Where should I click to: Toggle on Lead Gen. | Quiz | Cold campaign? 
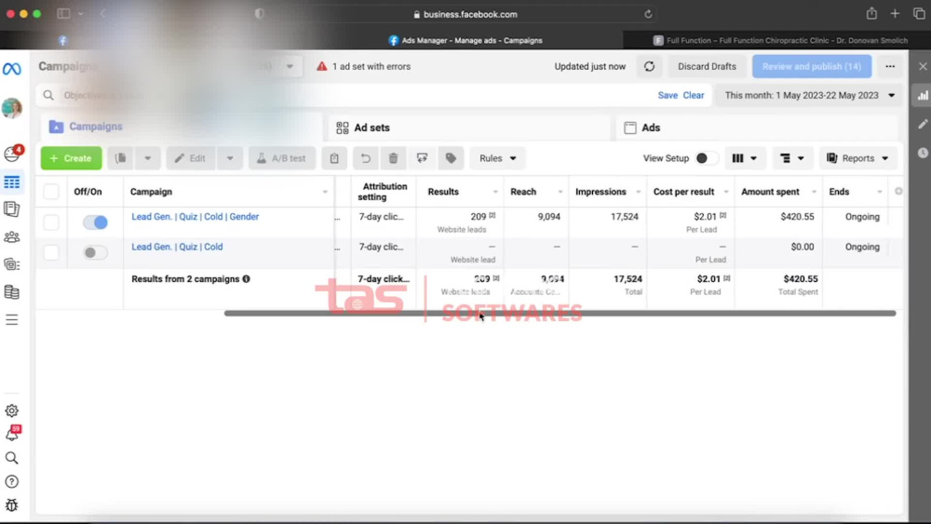coord(95,253)
